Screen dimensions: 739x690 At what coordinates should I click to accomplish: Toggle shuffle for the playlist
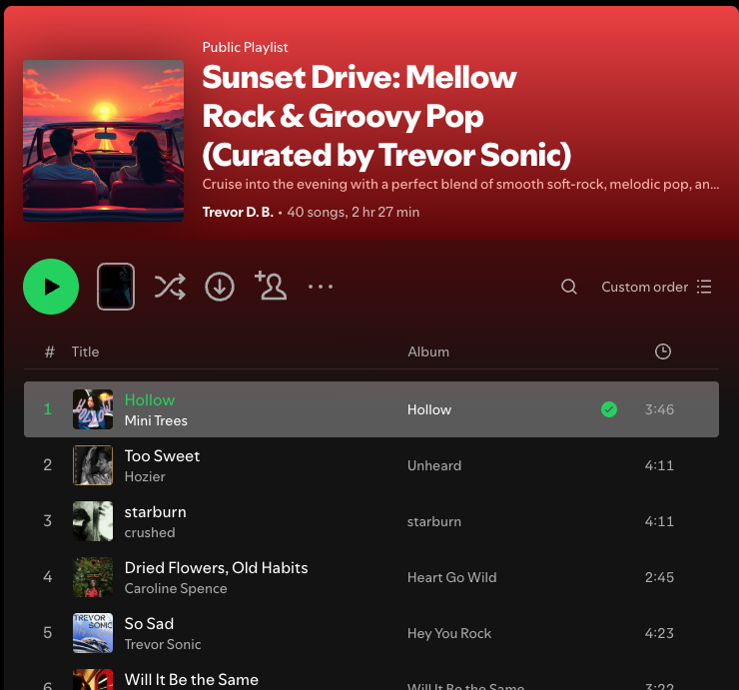170,287
